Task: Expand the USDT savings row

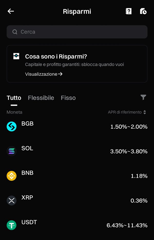Action: (77, 225)
